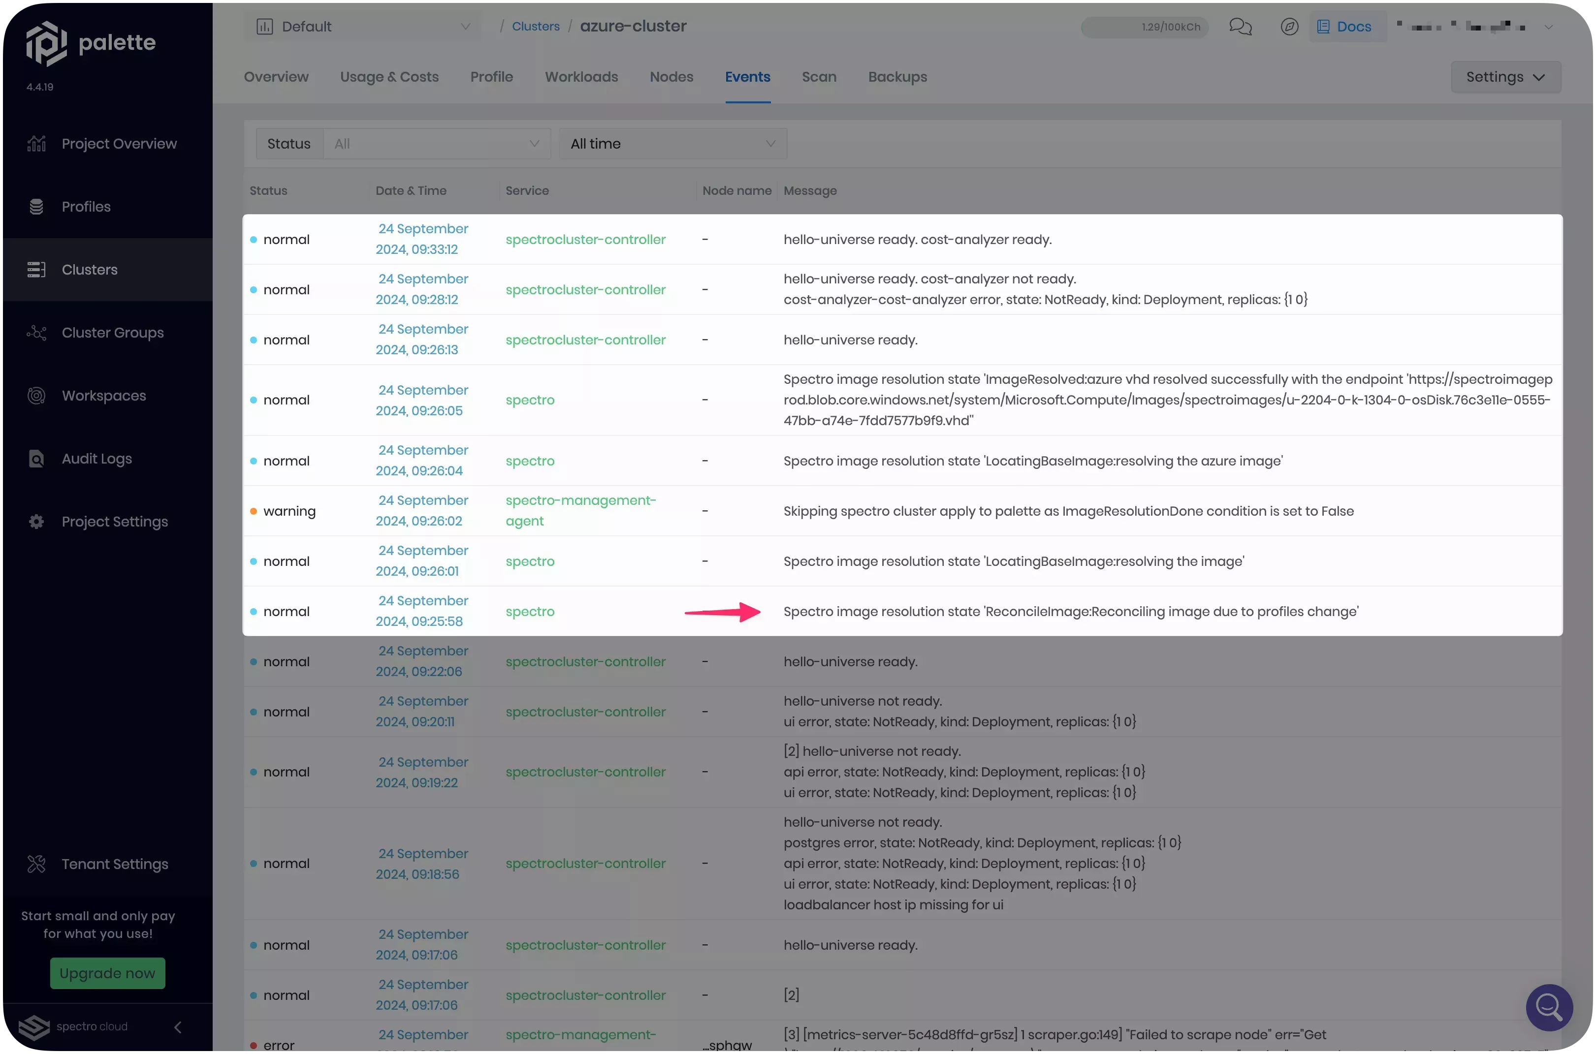1596x1054 pixels.
Task: Collapse the sidebar with the left chevron
Action: tap(178, 1027)
